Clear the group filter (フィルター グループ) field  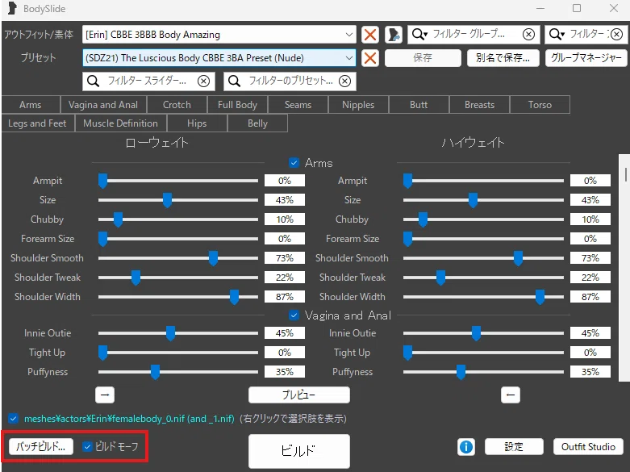tap(528, 35)
